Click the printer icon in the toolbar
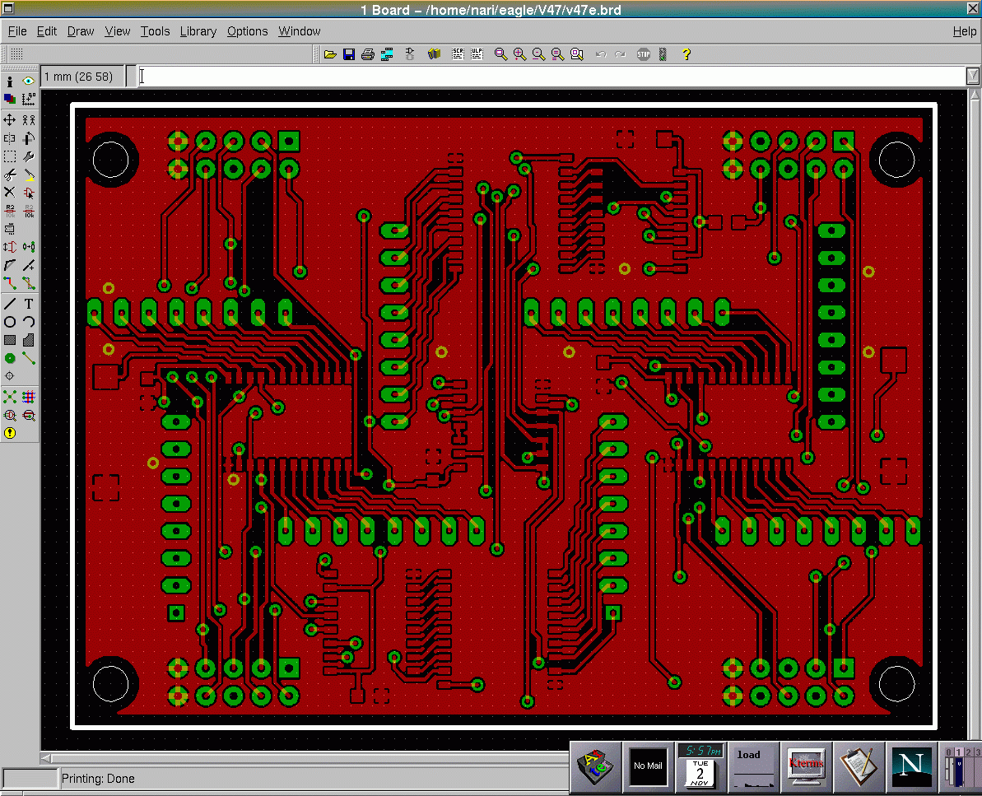 pos(368,54)
